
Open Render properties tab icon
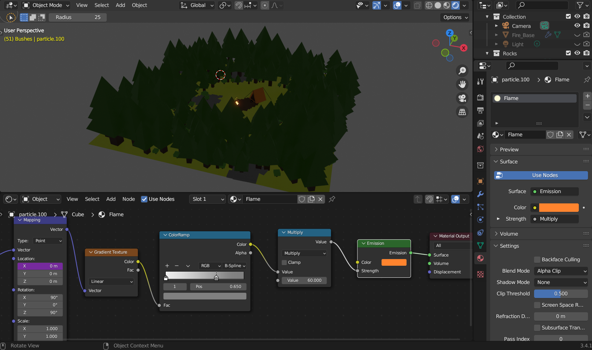point(480,97)
